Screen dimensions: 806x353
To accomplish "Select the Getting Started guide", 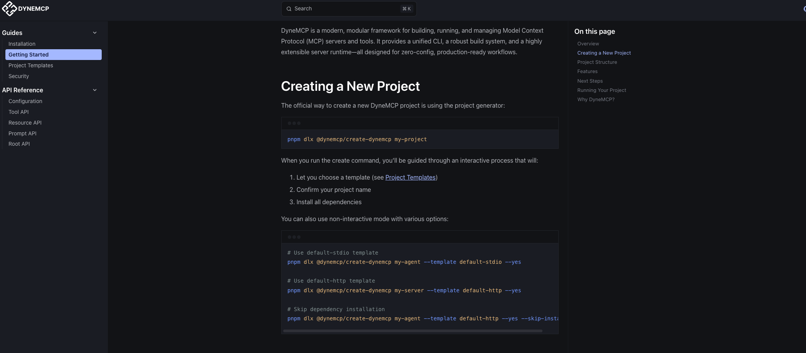I will 54,55.
